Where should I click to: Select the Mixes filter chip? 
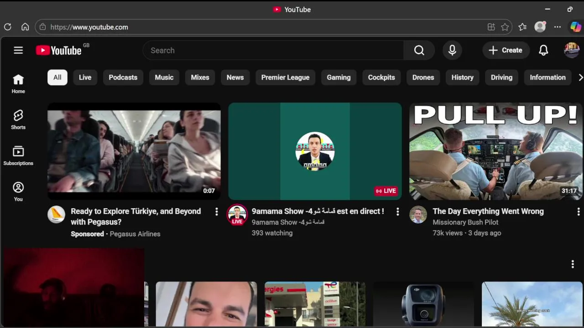pyautogui.click(x=200, y=77)
